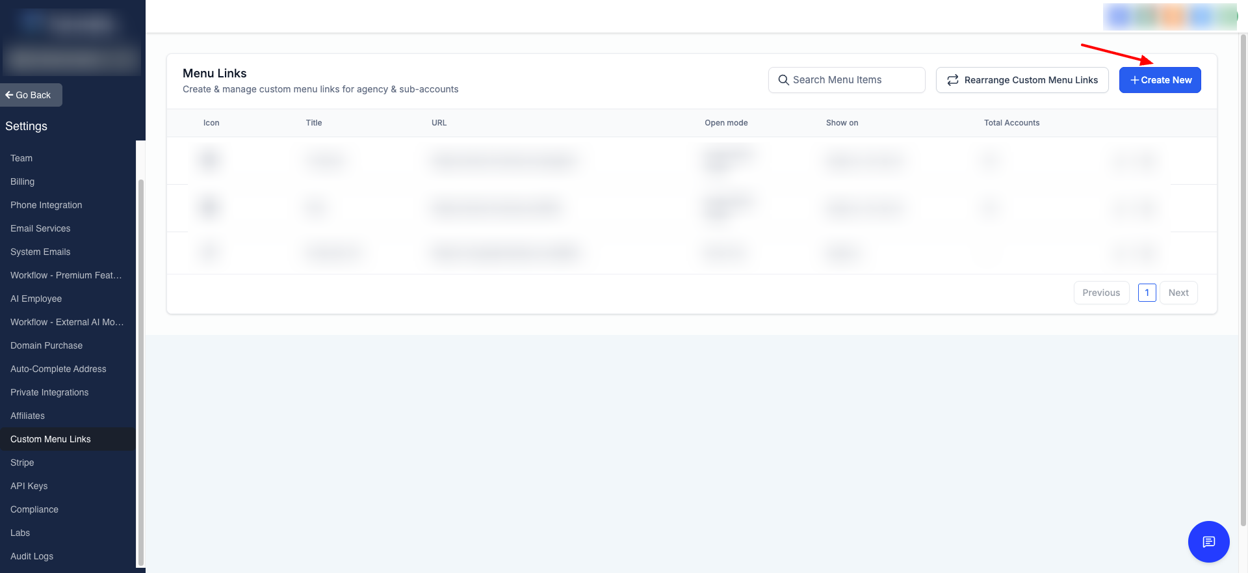Click the rearrange arrows icon
This screenshot has height=573, width=1248.
(x=952, y=80)
